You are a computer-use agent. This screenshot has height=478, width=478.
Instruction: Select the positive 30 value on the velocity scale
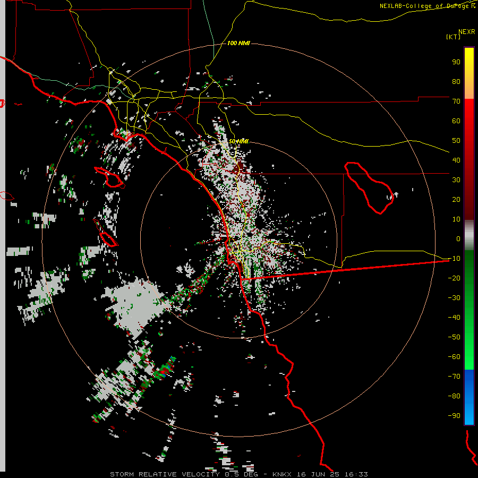point(456,180)
